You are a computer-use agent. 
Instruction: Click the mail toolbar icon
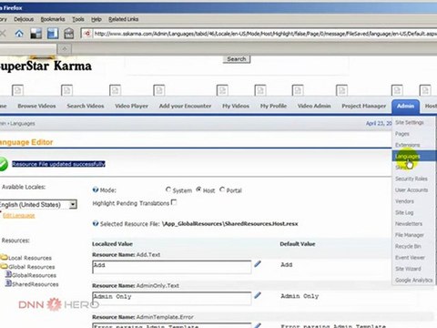coord(69,34)
